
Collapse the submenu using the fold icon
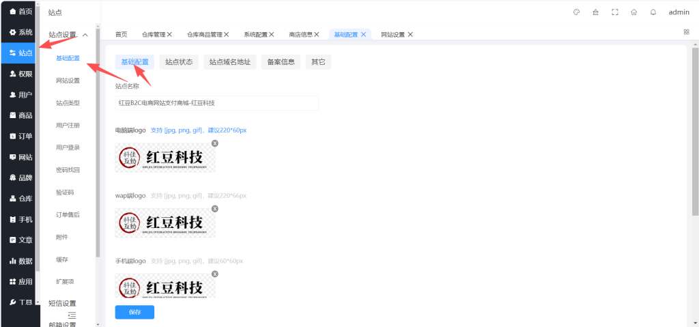click(72, 315)
